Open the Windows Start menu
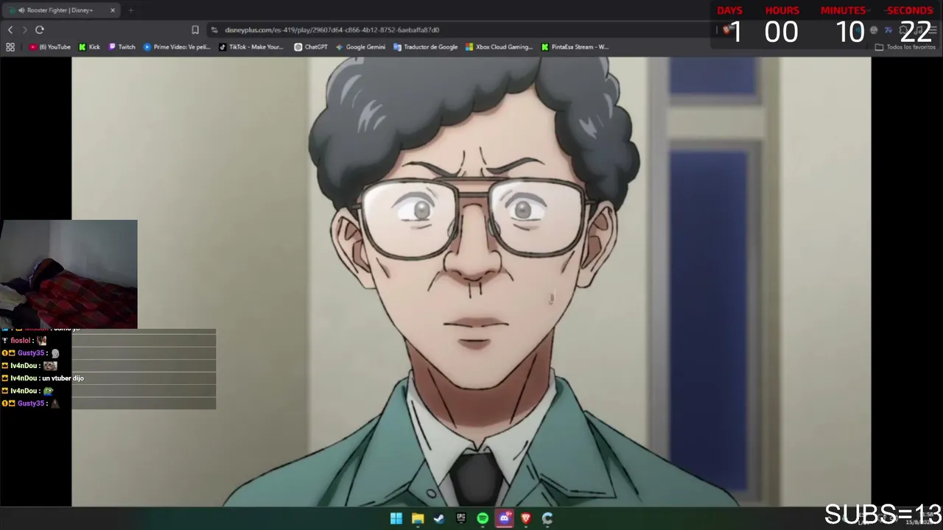The width and height of the screenshot is (943, 530). coord(396,518)
